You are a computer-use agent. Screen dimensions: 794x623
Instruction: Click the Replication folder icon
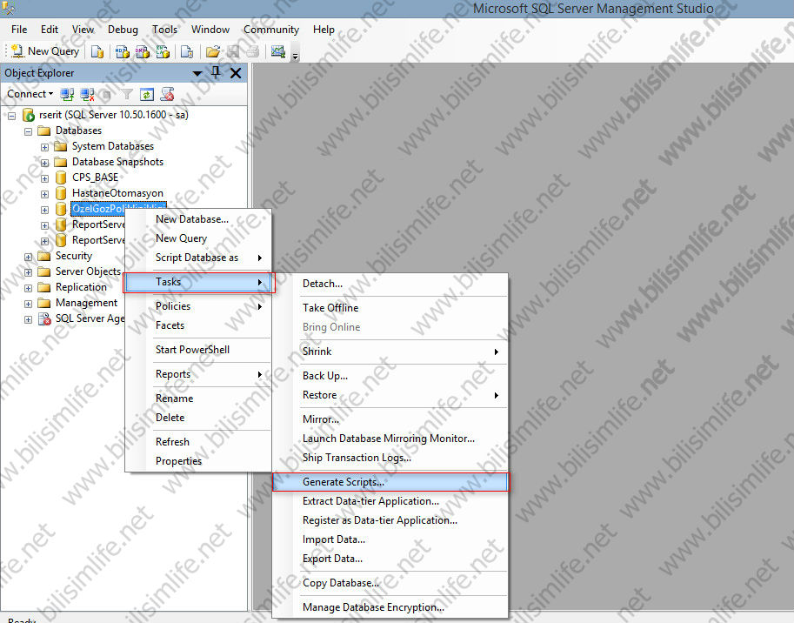coord(44,287)
